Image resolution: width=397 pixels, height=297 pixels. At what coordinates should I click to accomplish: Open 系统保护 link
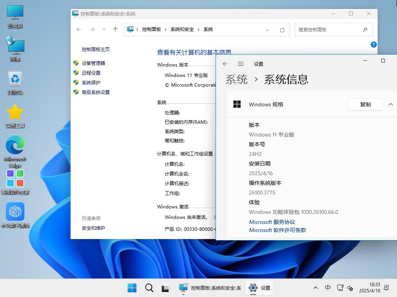[91, 83]
